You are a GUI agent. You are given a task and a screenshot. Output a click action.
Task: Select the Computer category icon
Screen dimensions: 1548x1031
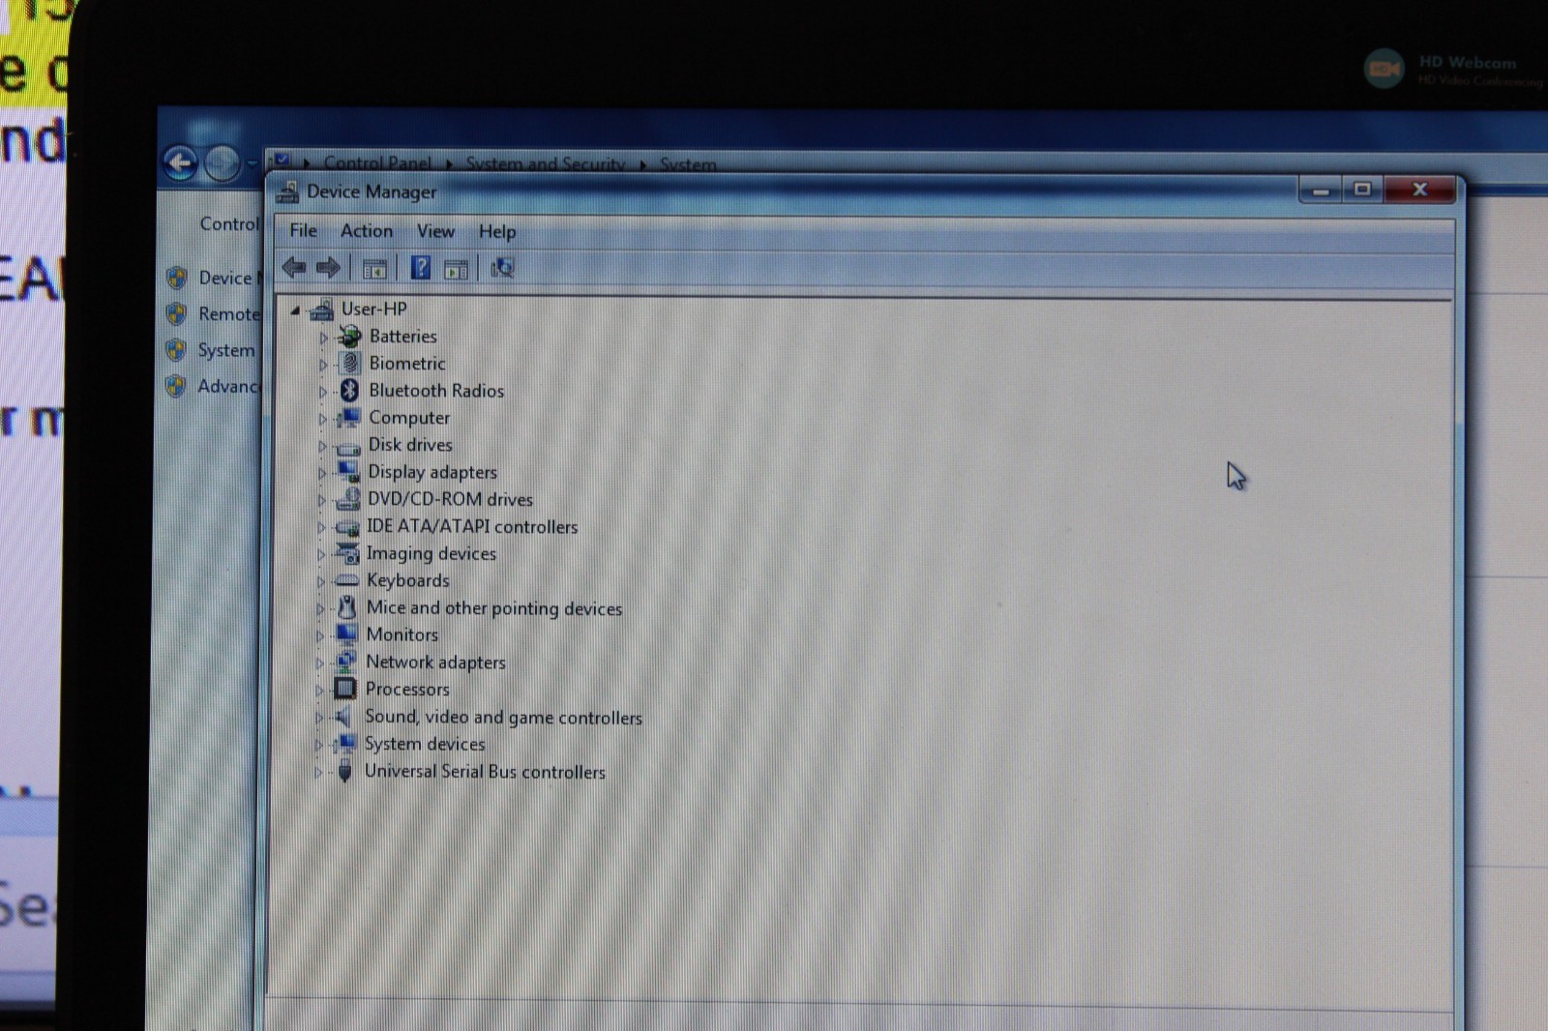[x=348, y=418]
